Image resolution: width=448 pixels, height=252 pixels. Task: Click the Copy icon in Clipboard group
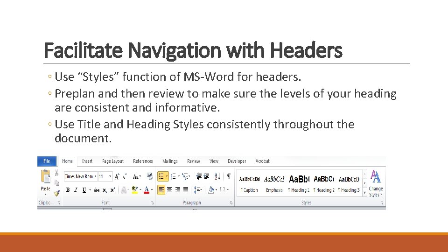[x=56, y=182]
